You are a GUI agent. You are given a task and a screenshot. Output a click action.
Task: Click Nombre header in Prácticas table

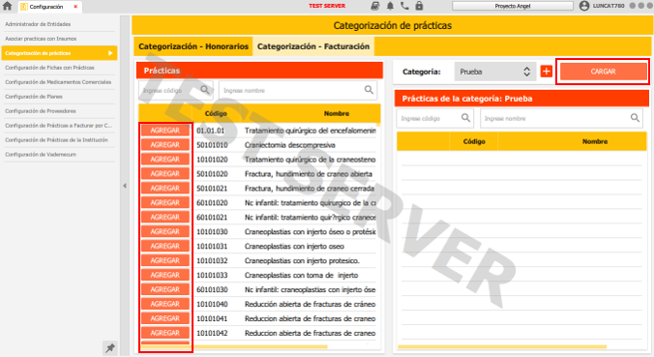337,113
